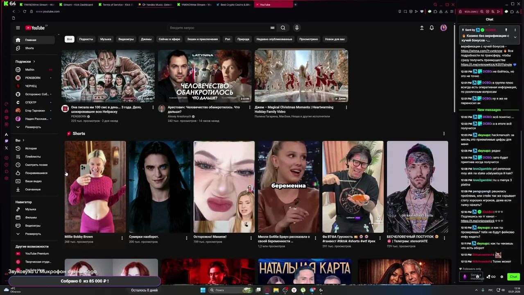Click the magnifier search button
This screenshot has height=295, width=524.
pyautogui.click(x=283, y=28)
